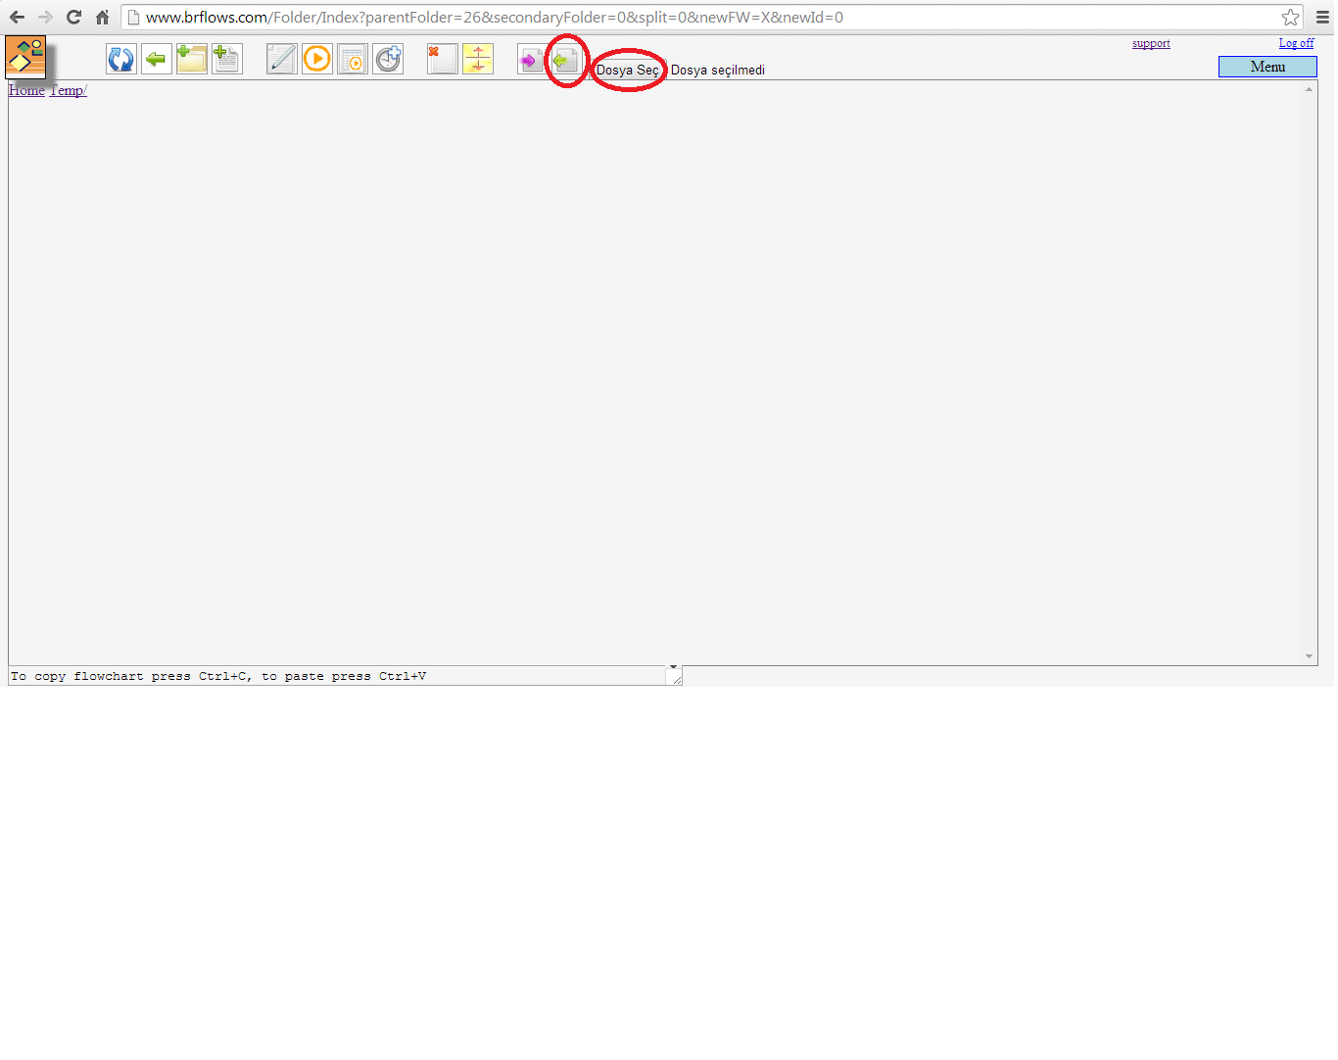Screen dimensions: 1338x1060
Task: Open the support link
Action: point(1151,43)
